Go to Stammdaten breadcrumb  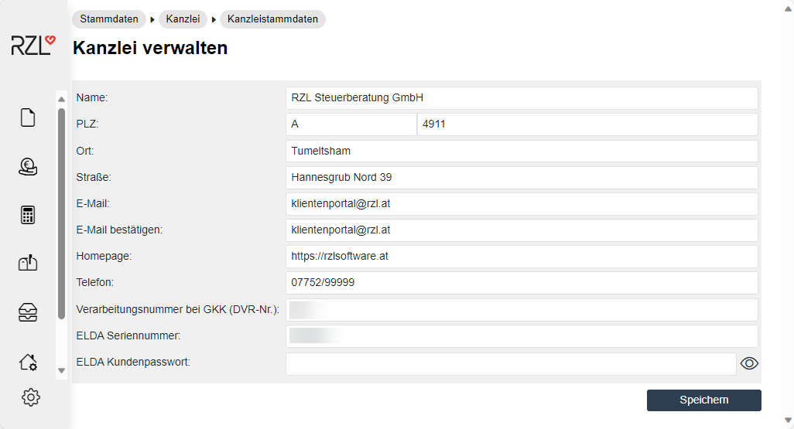pos(109,19)
